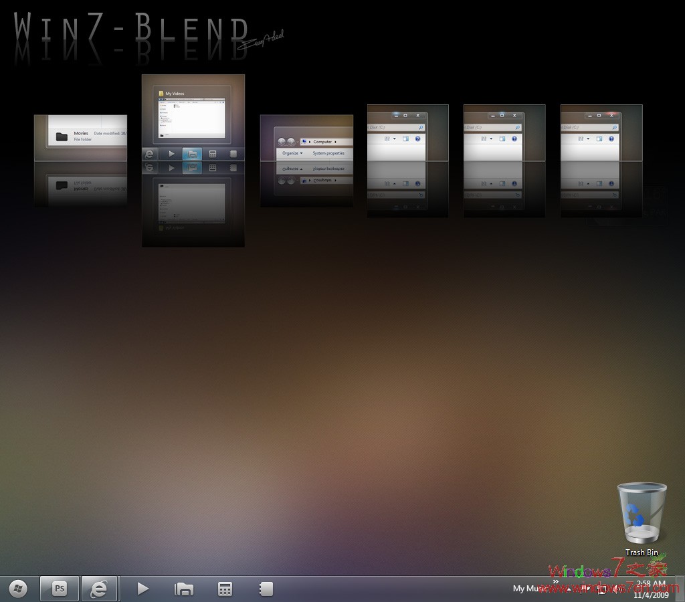Expand the Computer breadcrumb arrow

(x=336, y=142)
